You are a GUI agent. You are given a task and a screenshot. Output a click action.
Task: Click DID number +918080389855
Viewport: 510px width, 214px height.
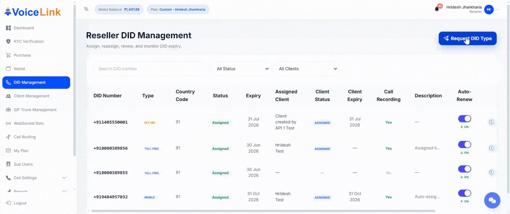coord(110,173)
